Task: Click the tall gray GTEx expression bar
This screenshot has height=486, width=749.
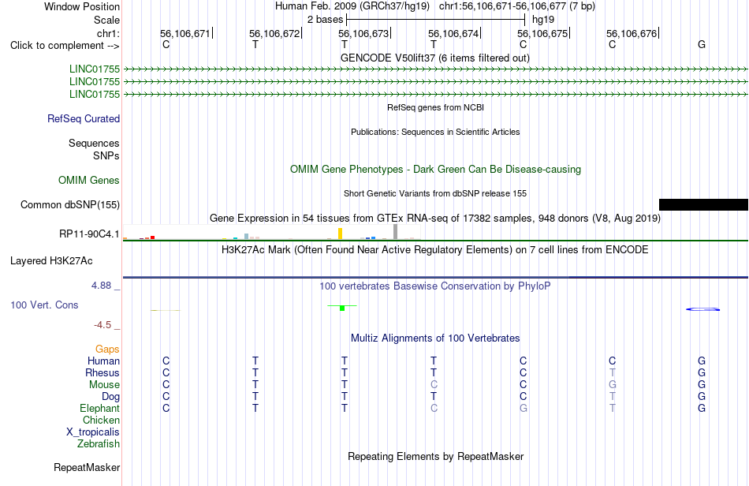Action: [x=395, y=232]
